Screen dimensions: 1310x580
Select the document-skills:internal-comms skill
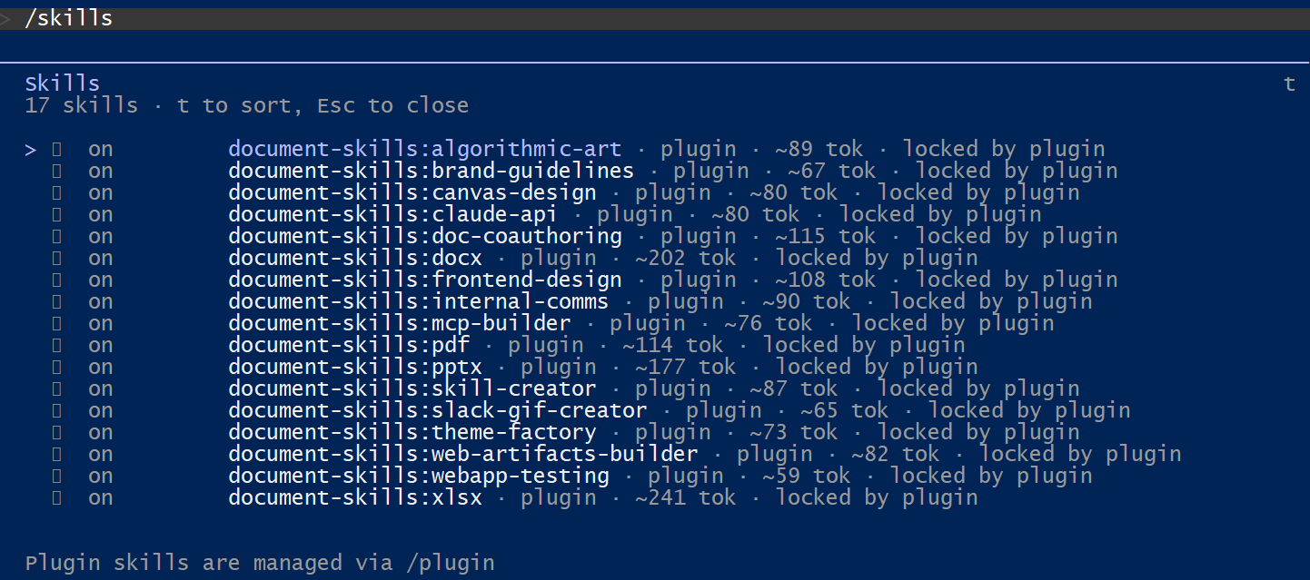(x=419, y=301)
